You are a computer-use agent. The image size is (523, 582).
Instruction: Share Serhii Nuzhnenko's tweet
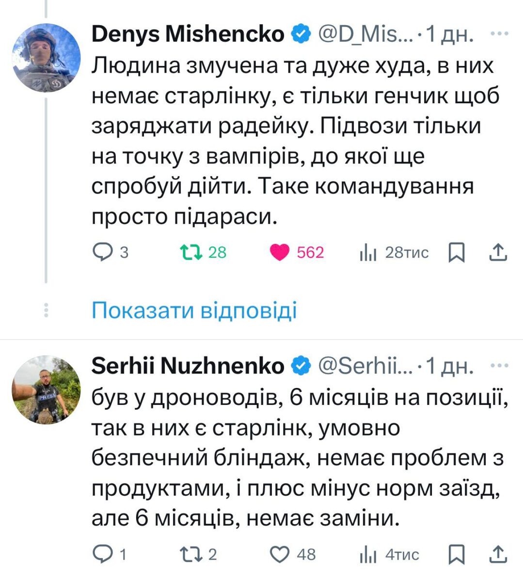[498, 554]
